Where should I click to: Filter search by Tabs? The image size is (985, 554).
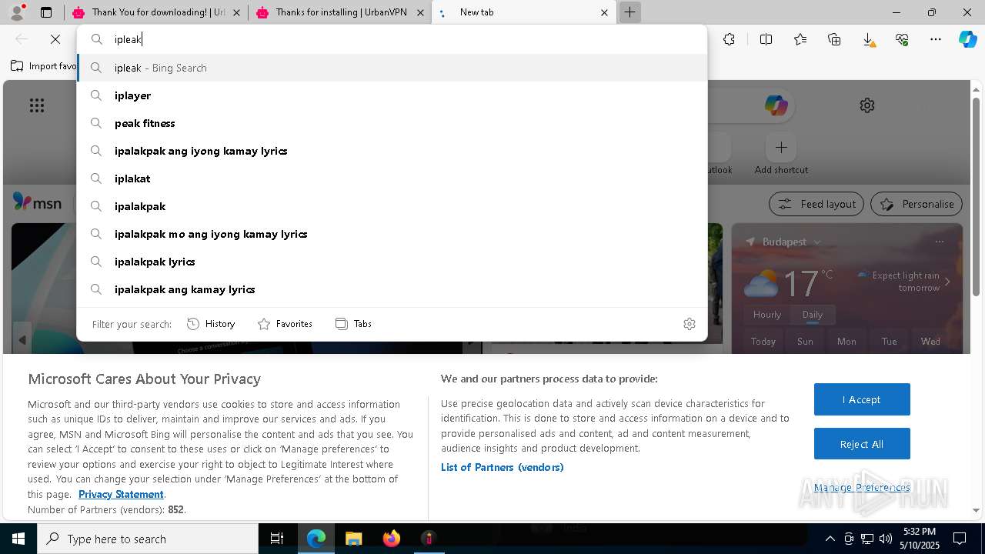pyautogui.click(x=354, y=324)
